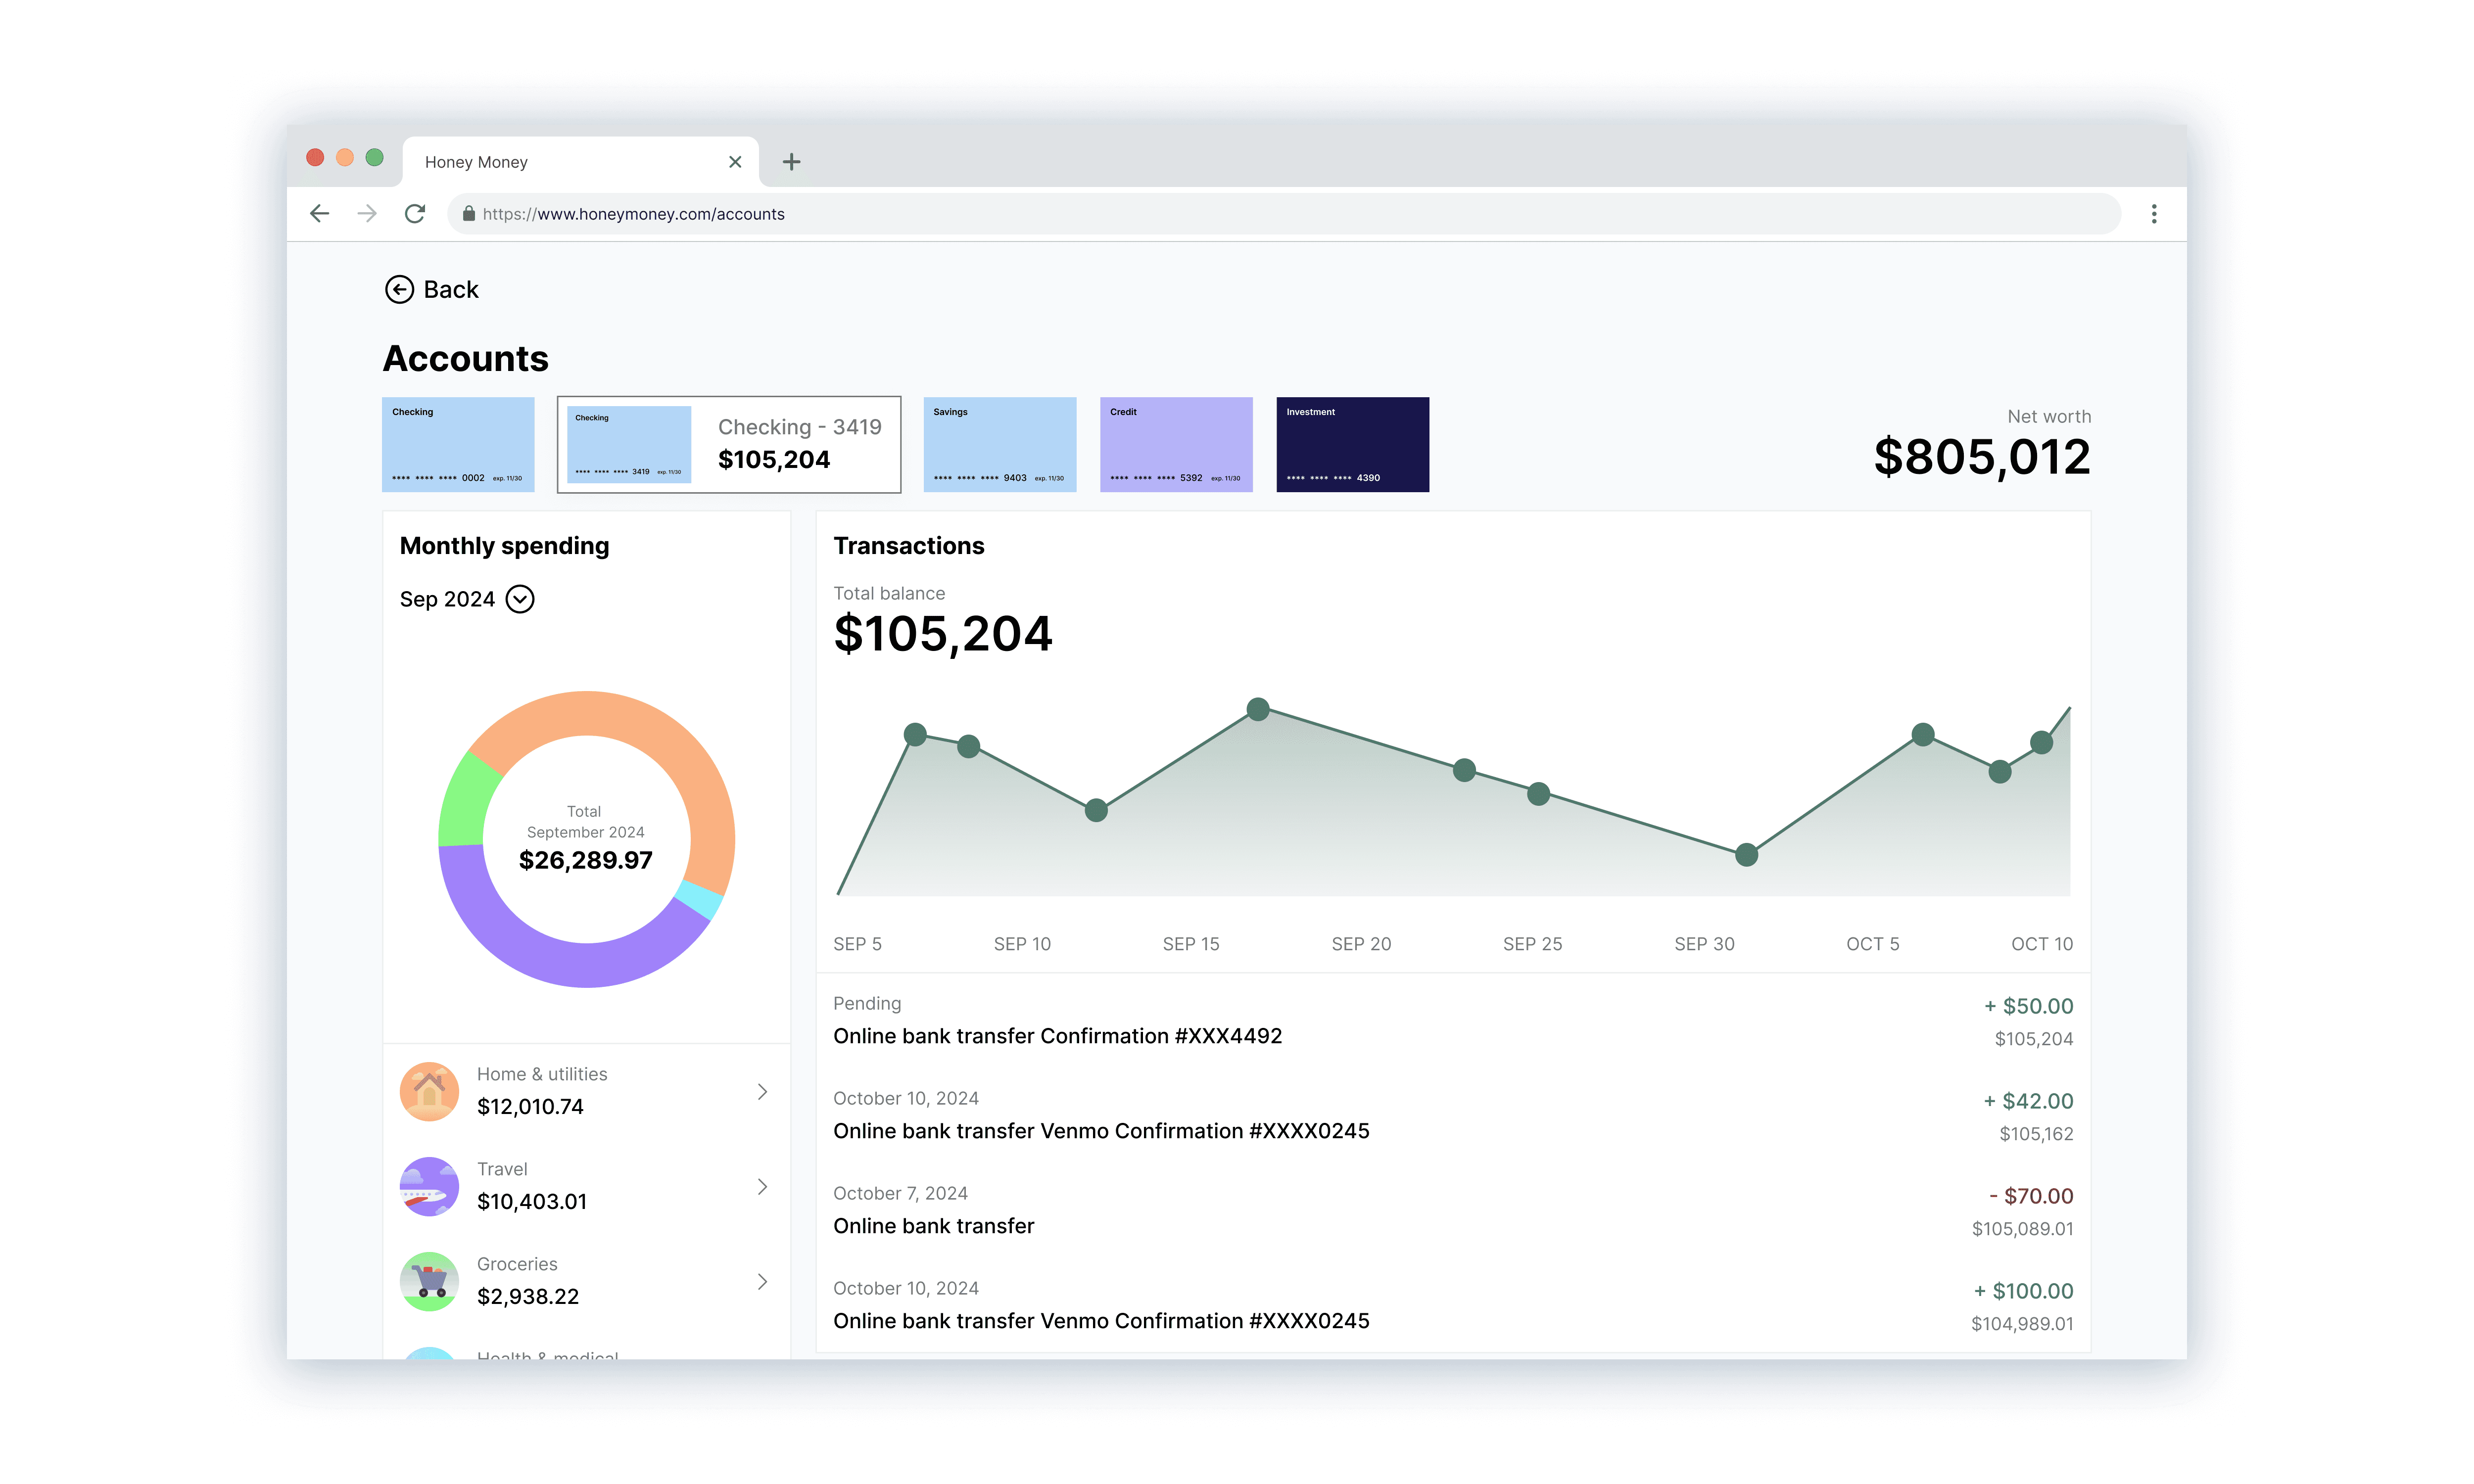Image resolution: width=2474 pixels, height=1484 pixels.
Task: Select the Checking - 3419 account card
Action: 729,445
